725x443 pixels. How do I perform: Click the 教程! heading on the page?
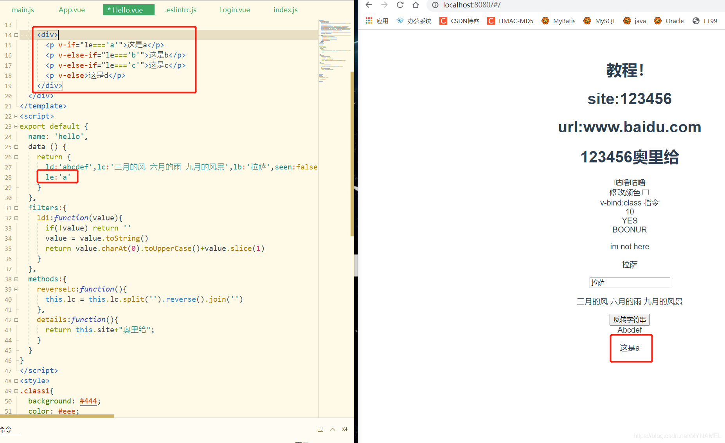point(625,70)
